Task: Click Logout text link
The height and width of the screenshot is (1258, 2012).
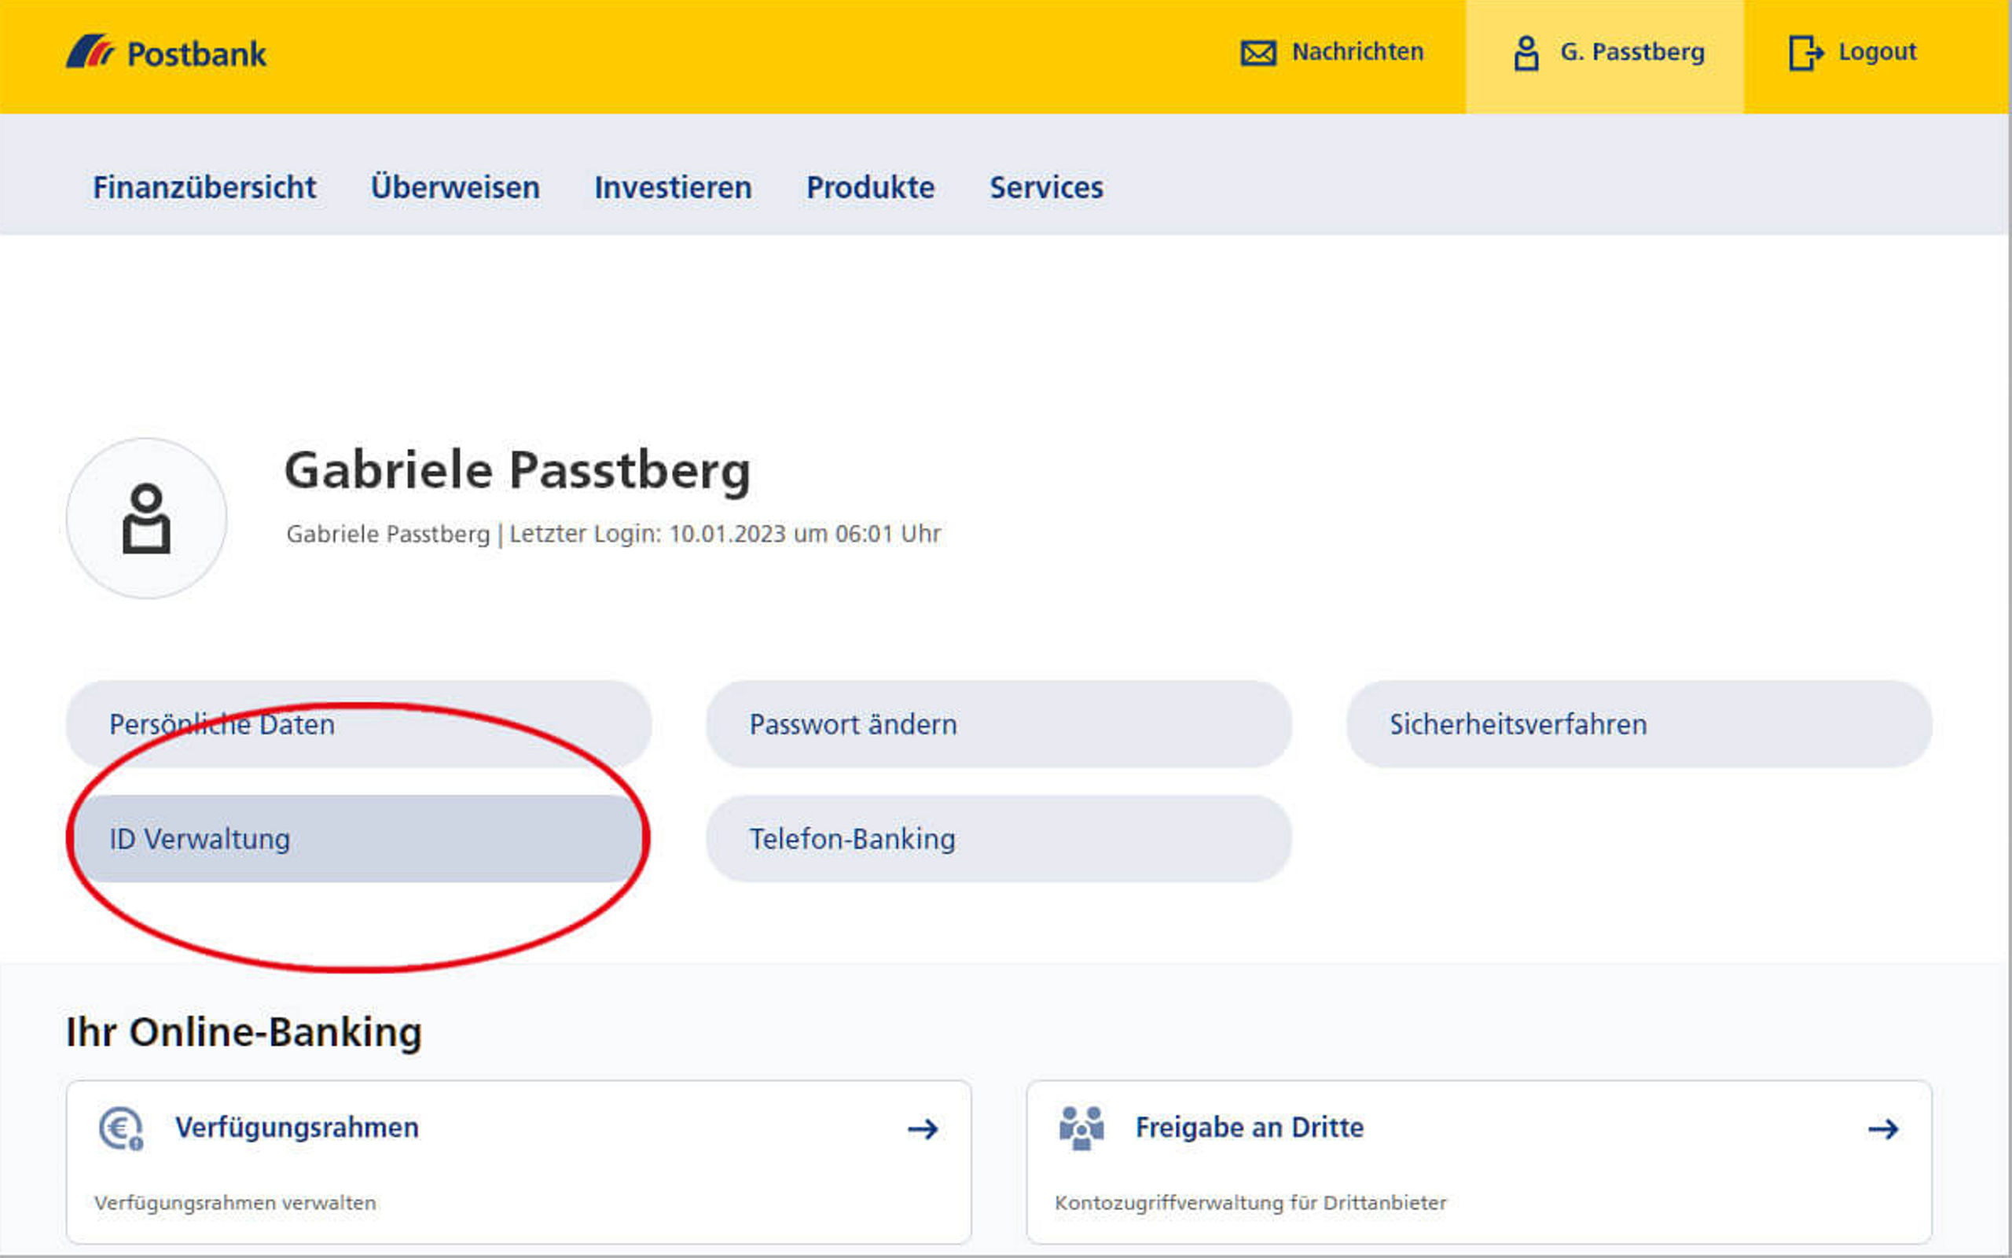Action: (x=1878, y=52)
